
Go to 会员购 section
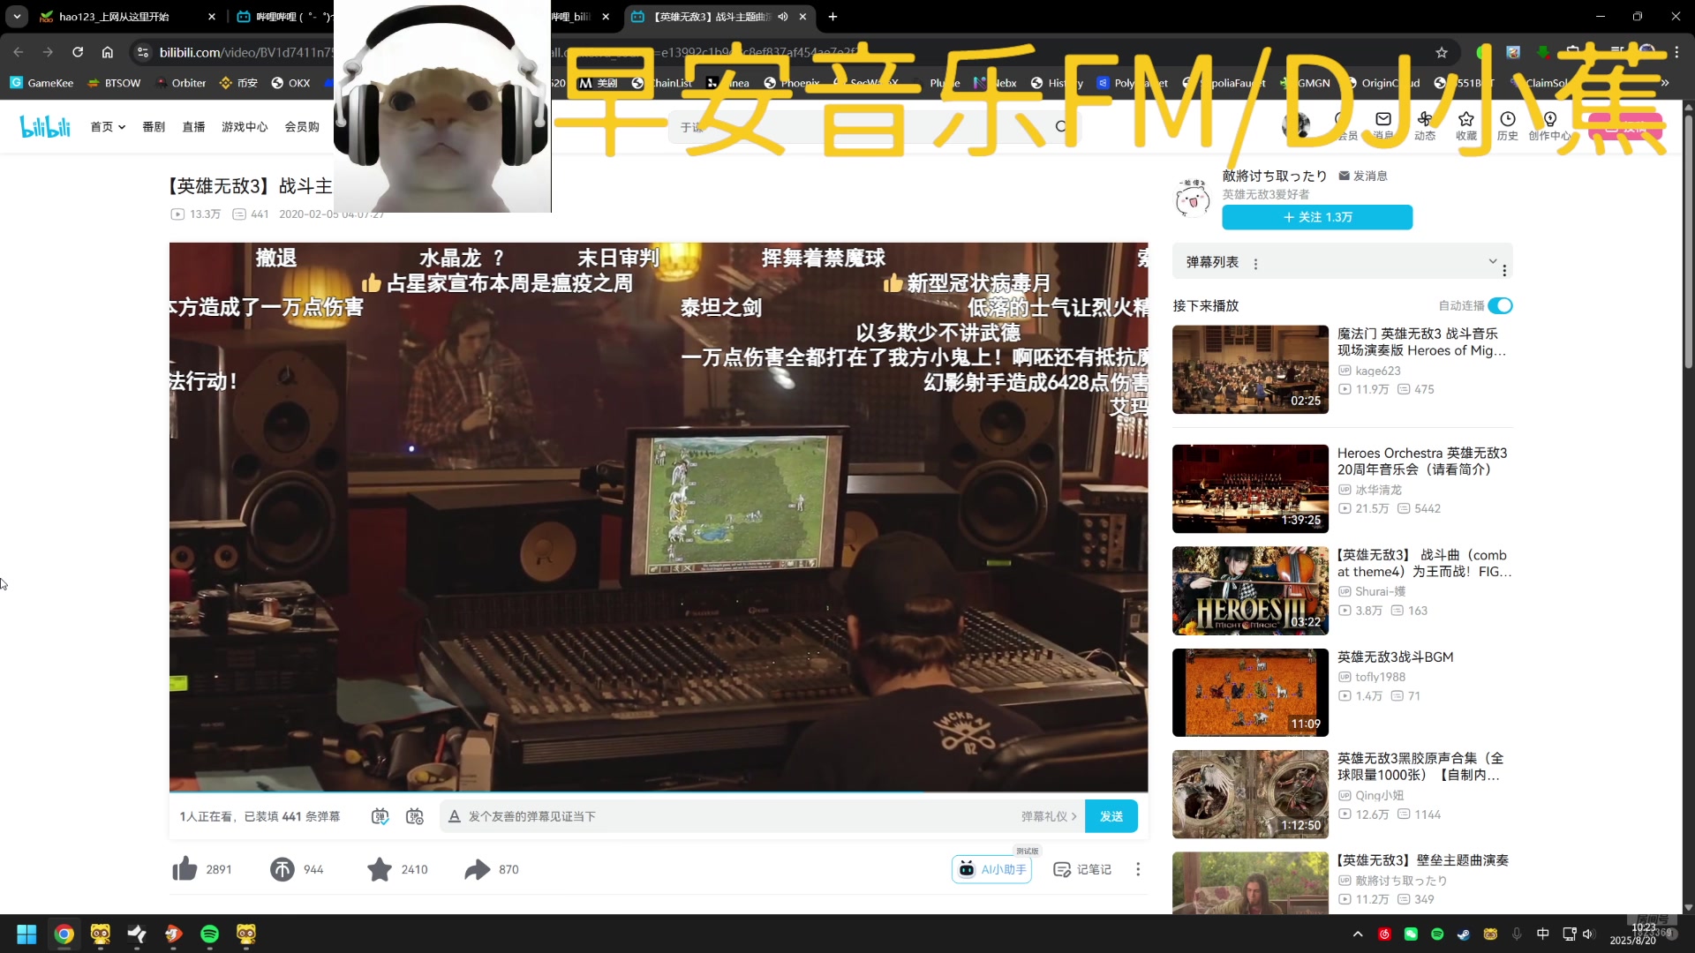click(x=302, y=127)
